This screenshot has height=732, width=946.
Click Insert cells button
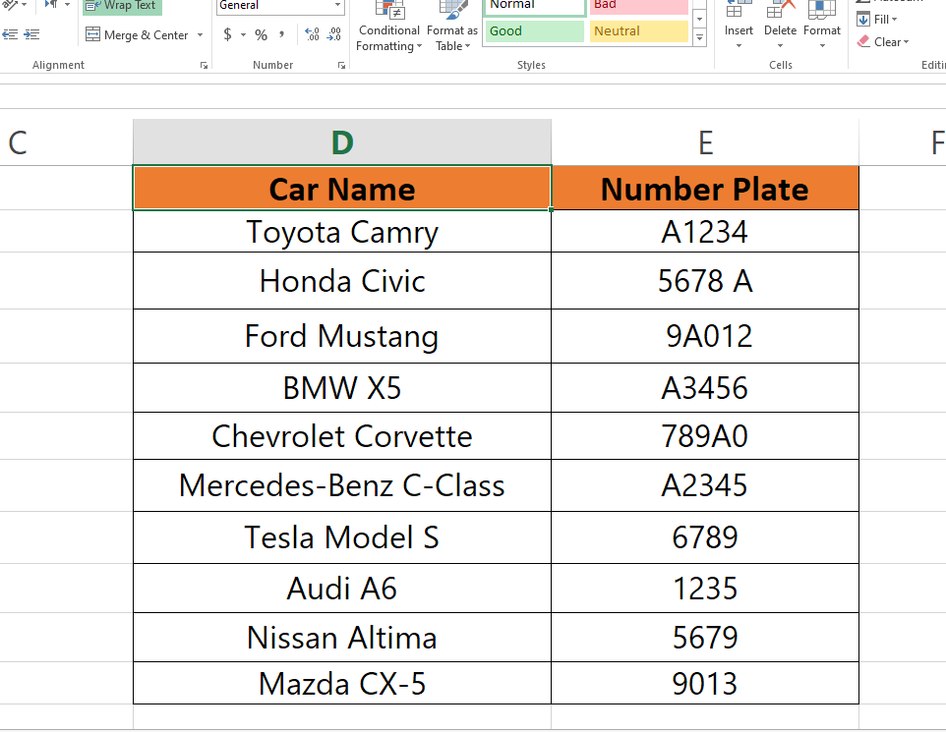tap(739, 27)
